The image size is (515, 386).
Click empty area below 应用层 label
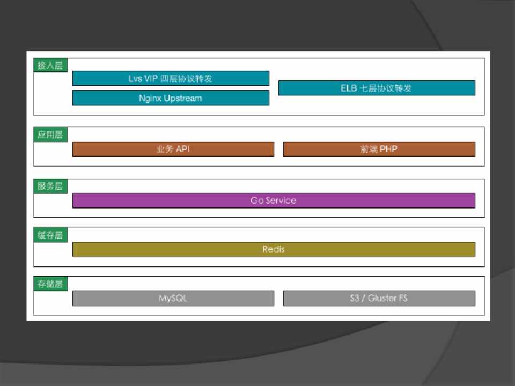click(x=51, y=154)
